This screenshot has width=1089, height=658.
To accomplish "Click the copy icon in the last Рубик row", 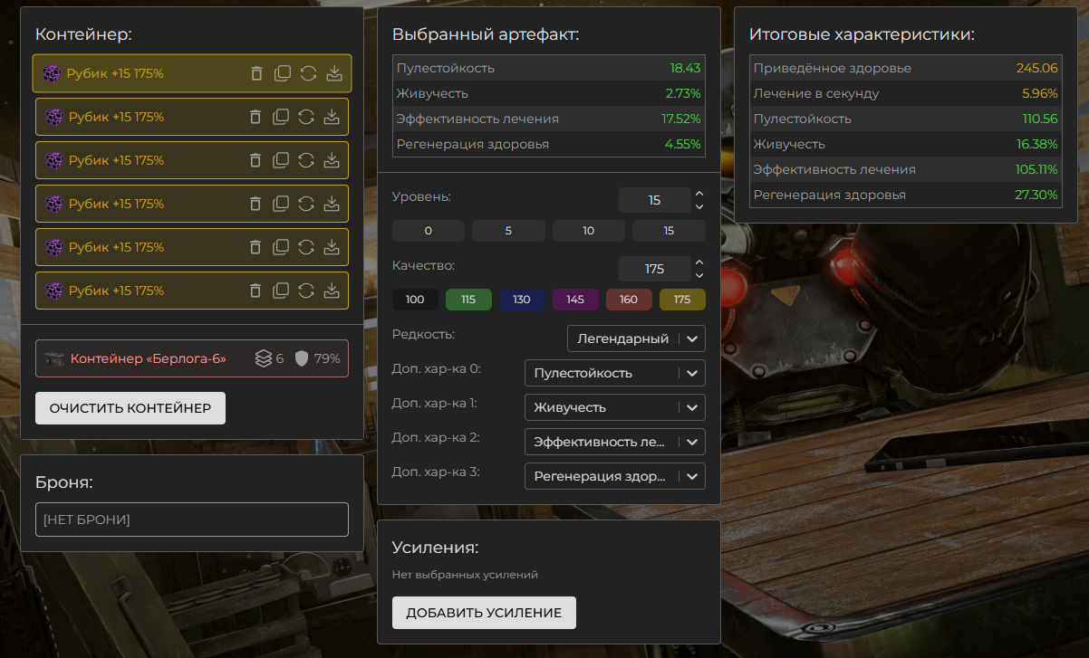I will [x=282, y=291].
